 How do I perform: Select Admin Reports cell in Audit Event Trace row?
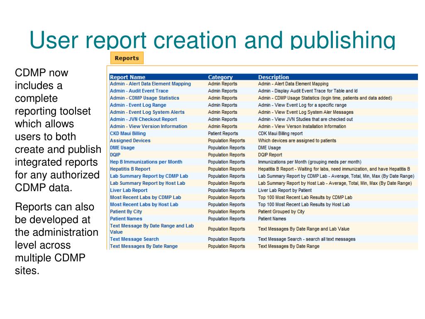(222, 91)
